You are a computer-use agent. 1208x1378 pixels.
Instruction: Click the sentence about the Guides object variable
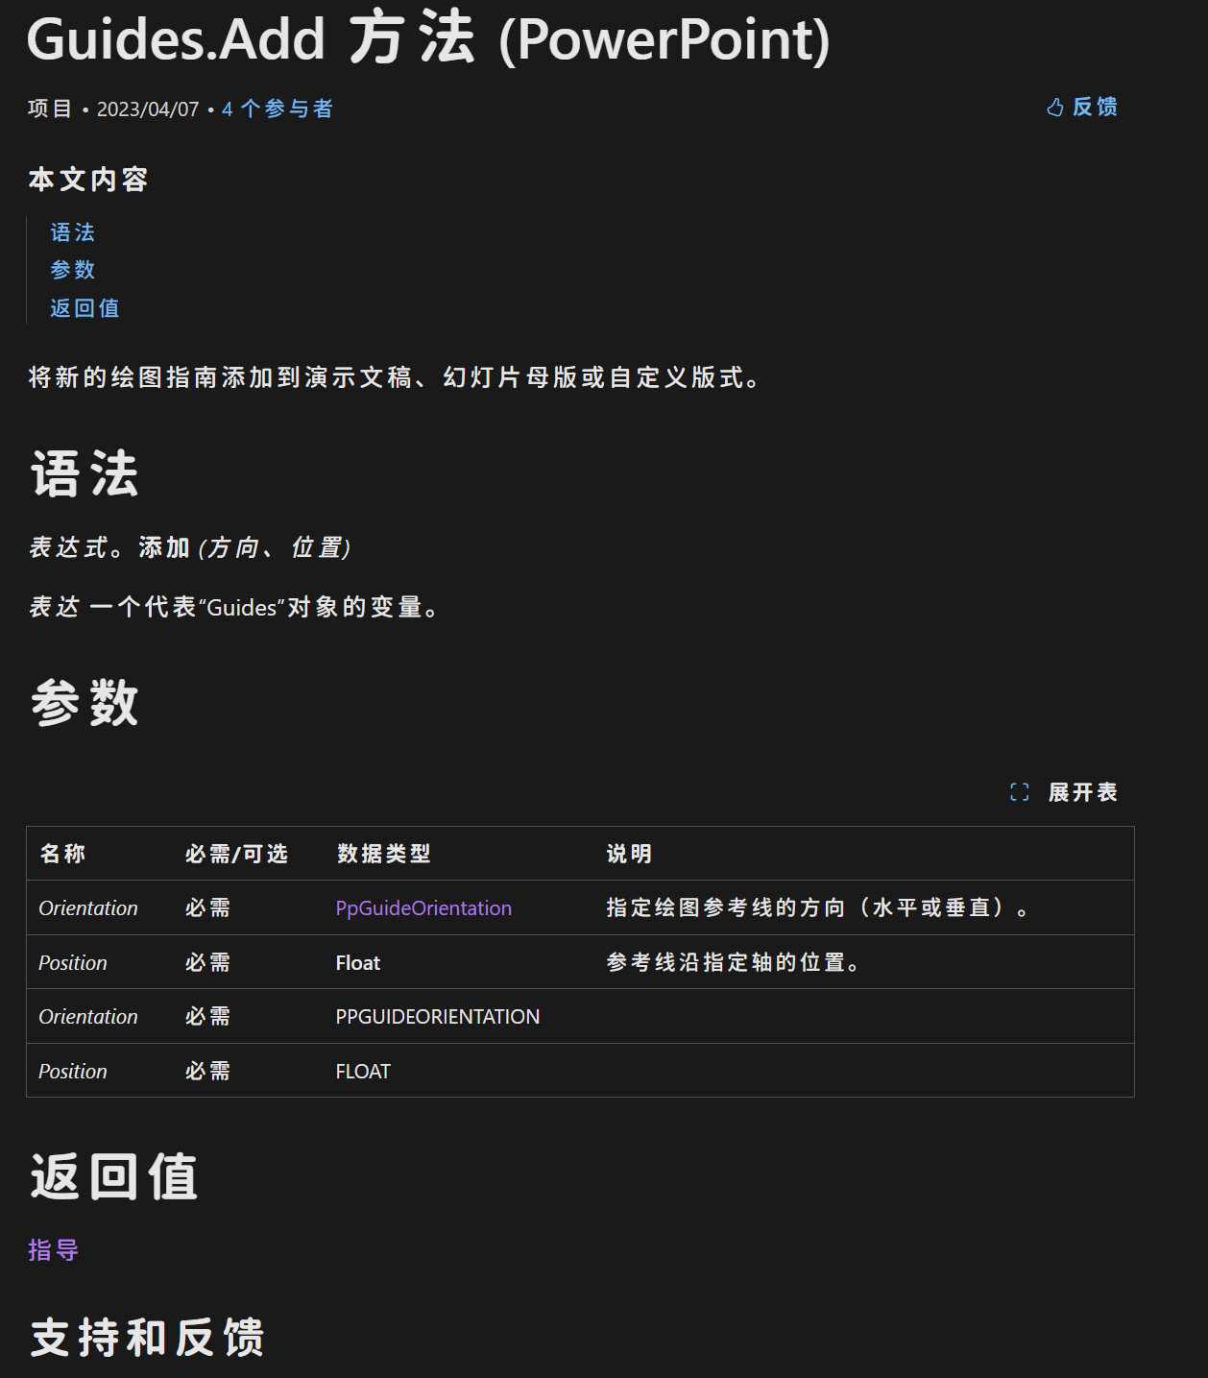(234, 607)
